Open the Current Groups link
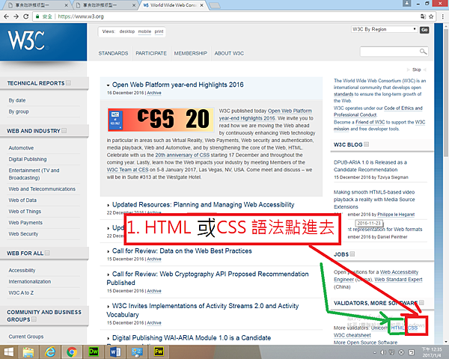The width and height of the screenshot is (449, 359). click(x=25, y=337)
